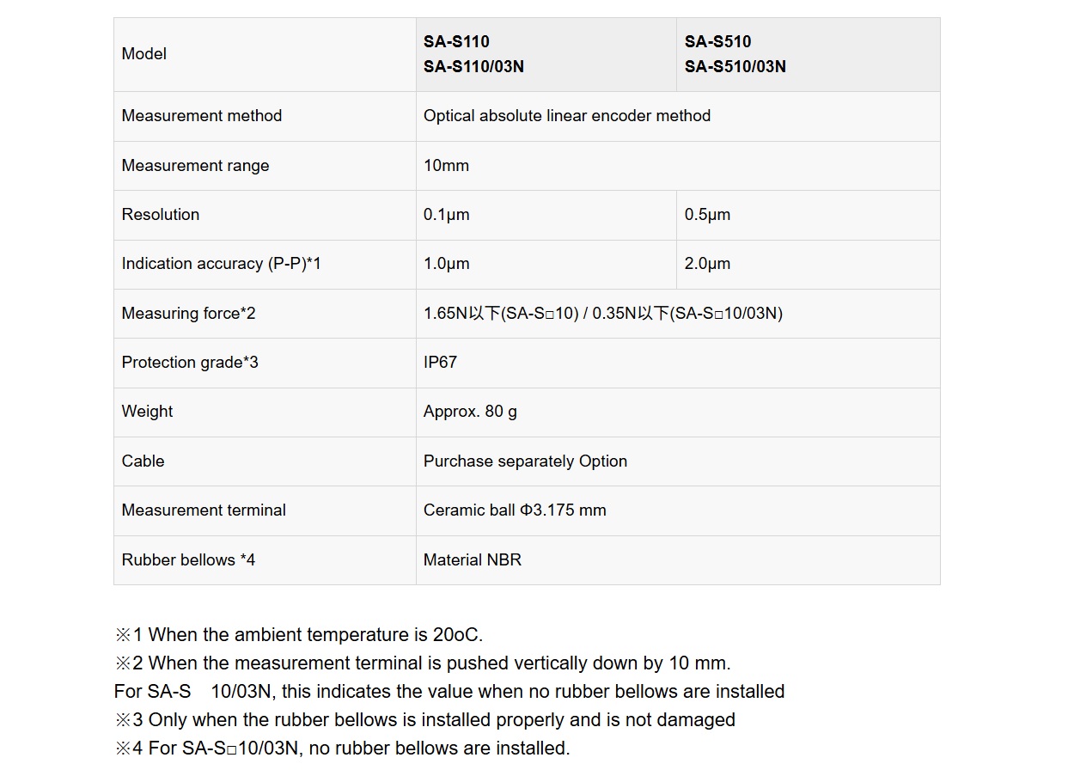Click the SA-S110 model column header
1068x776 pixels.
coord(473,54)
